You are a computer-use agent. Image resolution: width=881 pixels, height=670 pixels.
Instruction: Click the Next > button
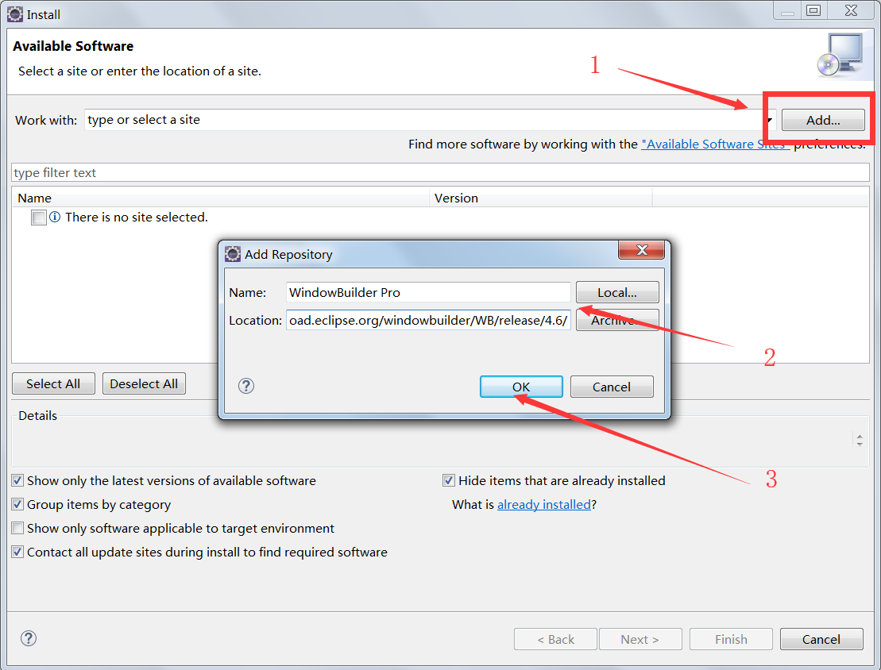640,639
